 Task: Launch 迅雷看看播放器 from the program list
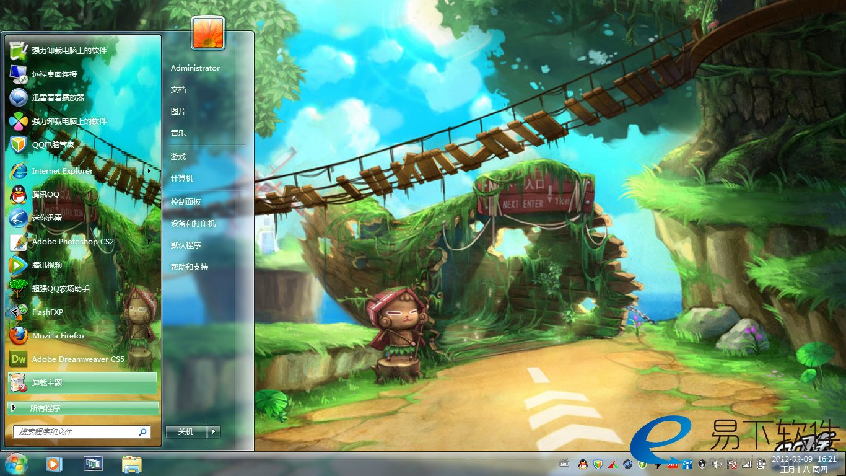pyautogui.click(x=82, y=97)
